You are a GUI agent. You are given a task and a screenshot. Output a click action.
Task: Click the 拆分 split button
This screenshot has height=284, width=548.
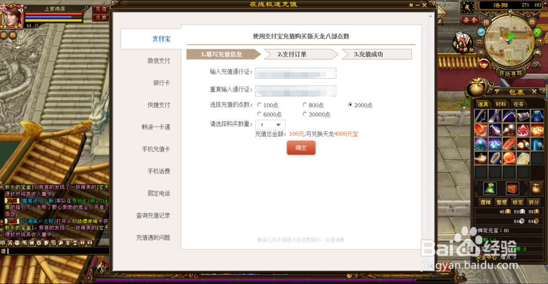534,202
